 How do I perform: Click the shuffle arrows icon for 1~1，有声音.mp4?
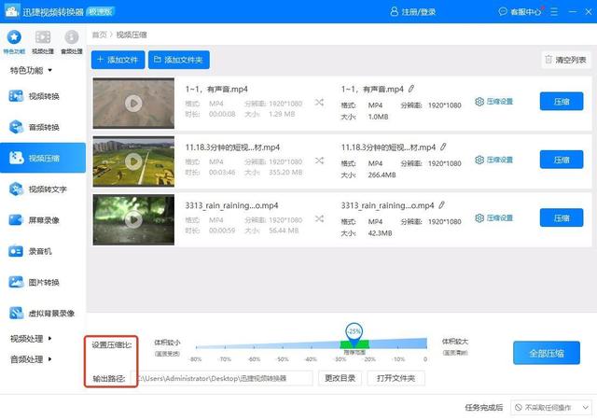[x=319, y=102]
